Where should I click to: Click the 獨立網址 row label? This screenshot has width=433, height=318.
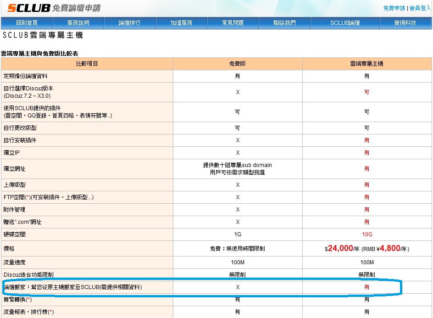click(14, 169)
